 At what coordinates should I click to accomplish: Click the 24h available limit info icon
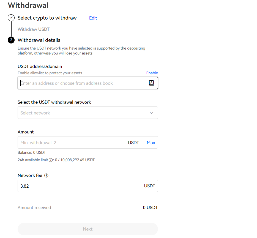(x=51, y=160)
